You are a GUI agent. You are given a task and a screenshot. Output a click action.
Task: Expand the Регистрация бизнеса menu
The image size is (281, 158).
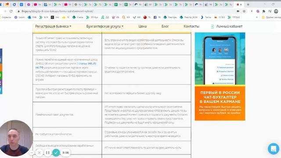53,26
